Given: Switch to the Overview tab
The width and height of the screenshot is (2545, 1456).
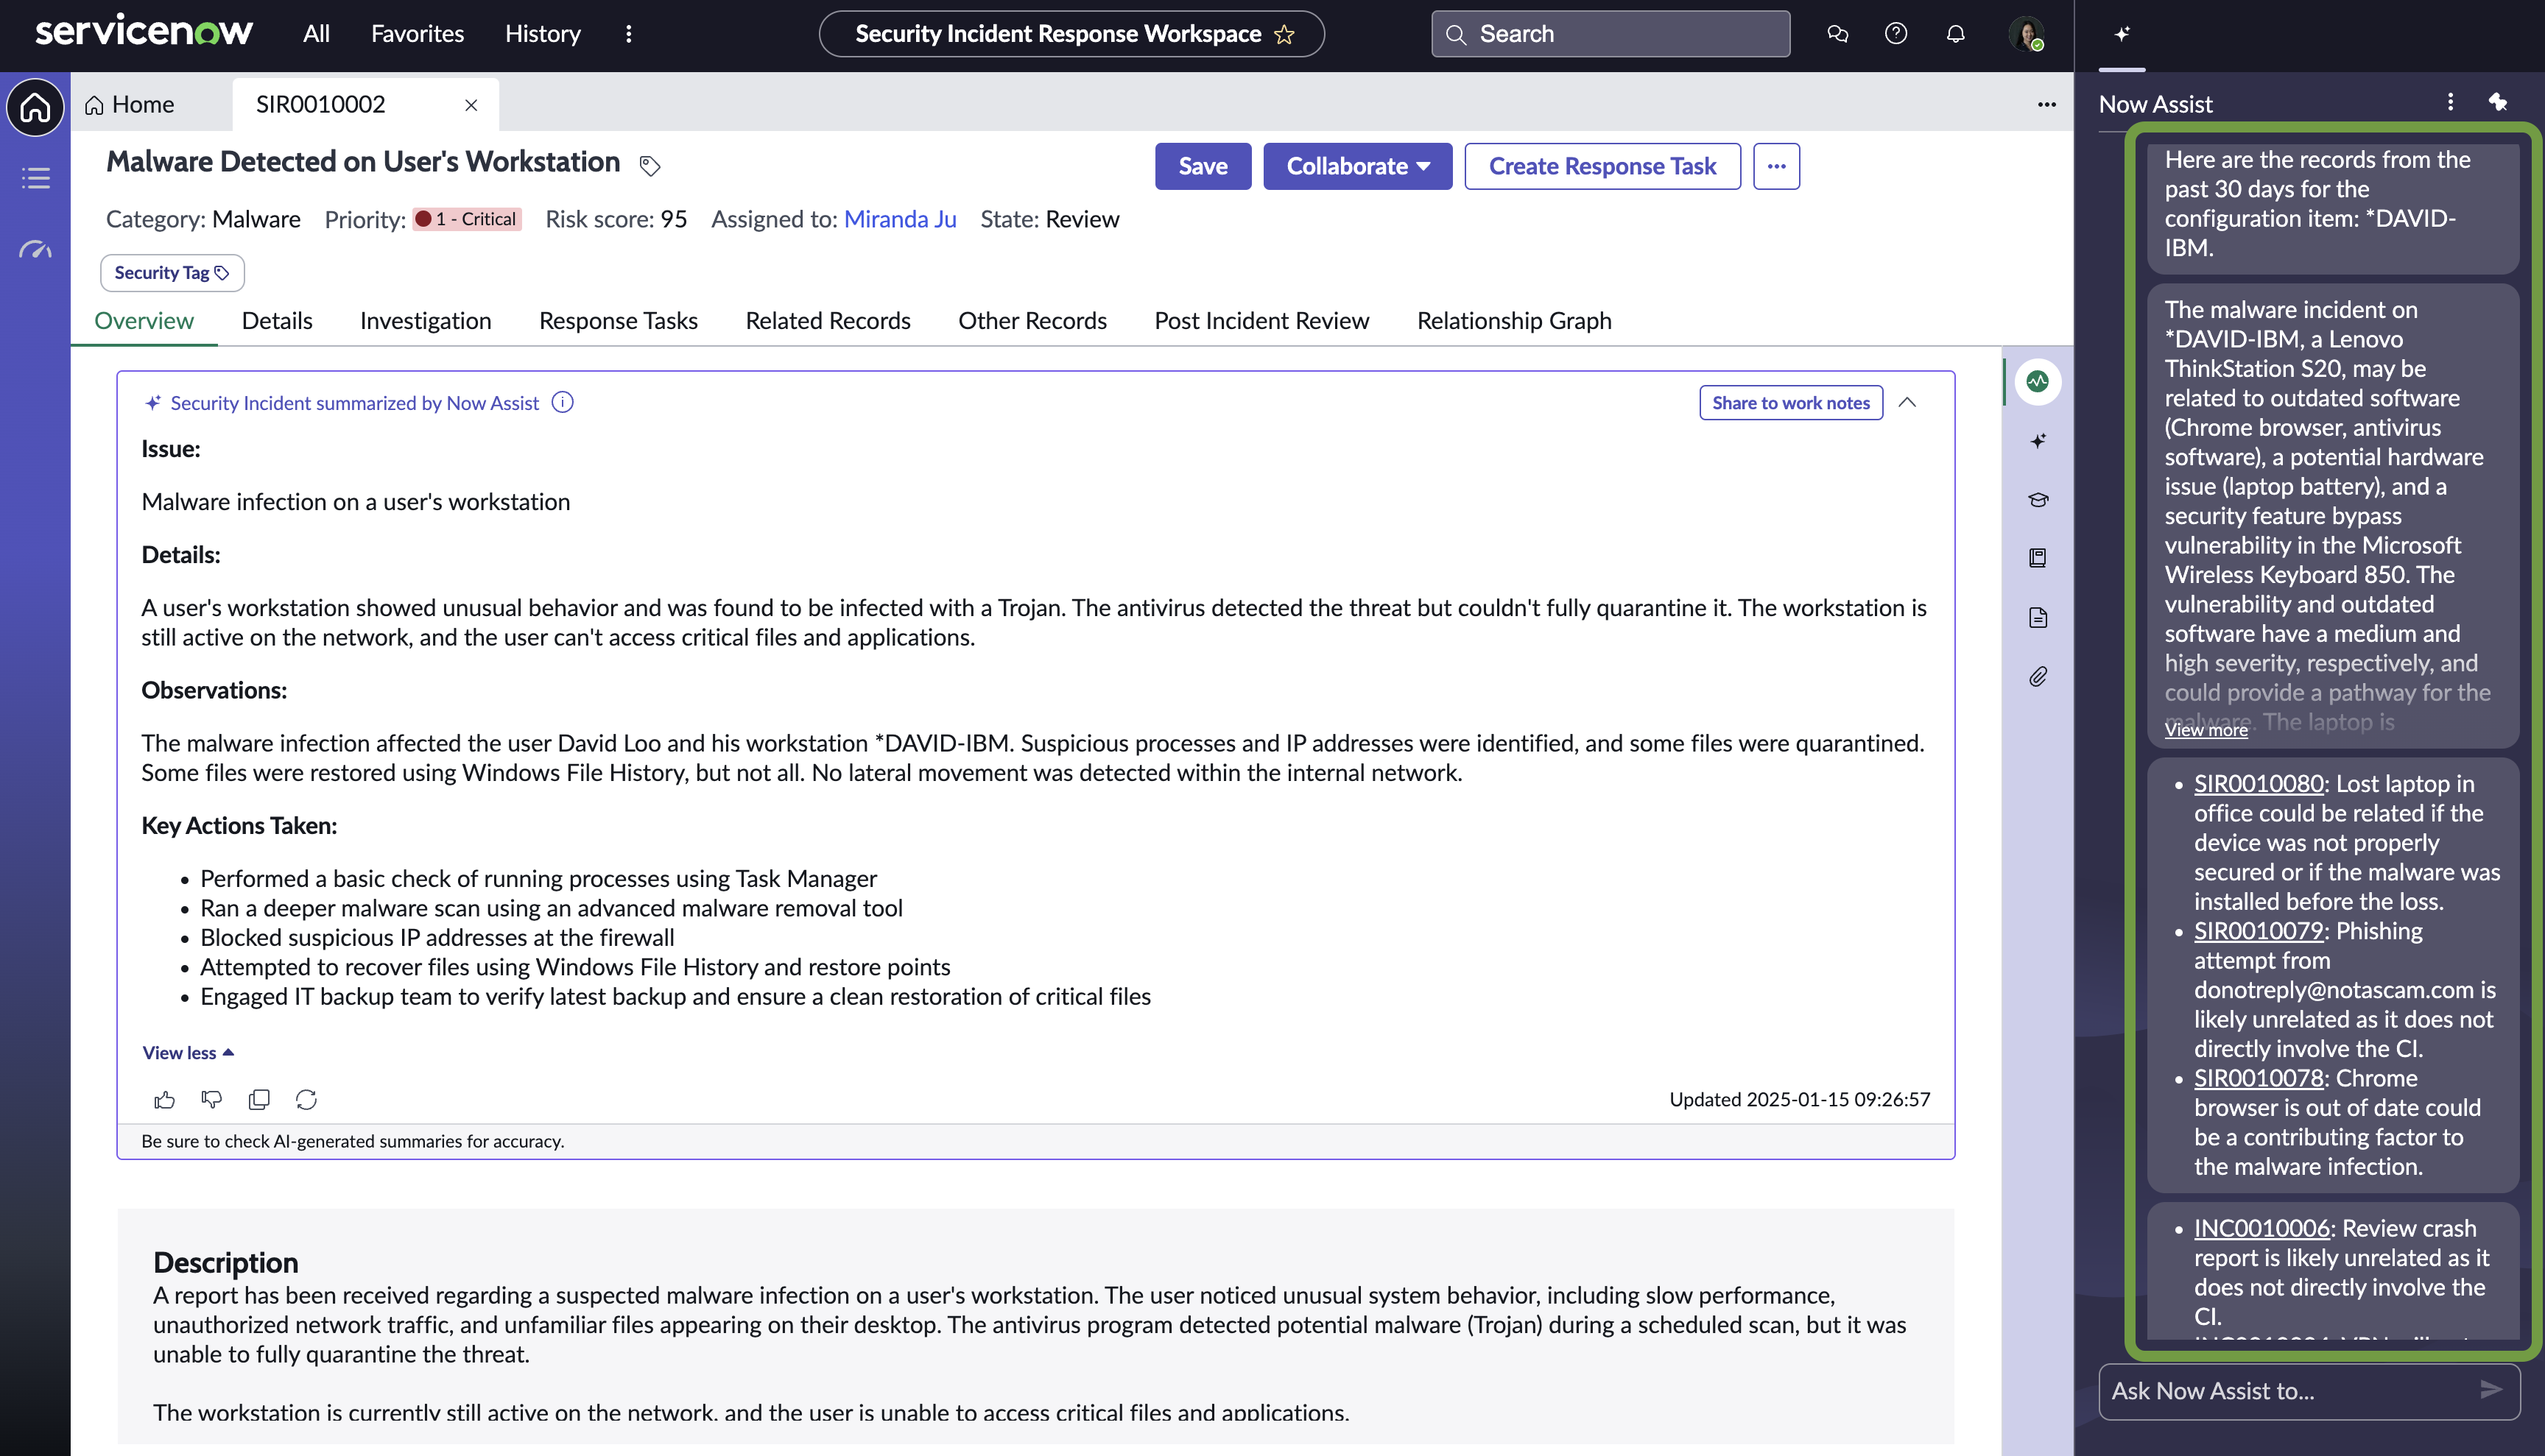Looking at the screenshot, I should (143, 321).
